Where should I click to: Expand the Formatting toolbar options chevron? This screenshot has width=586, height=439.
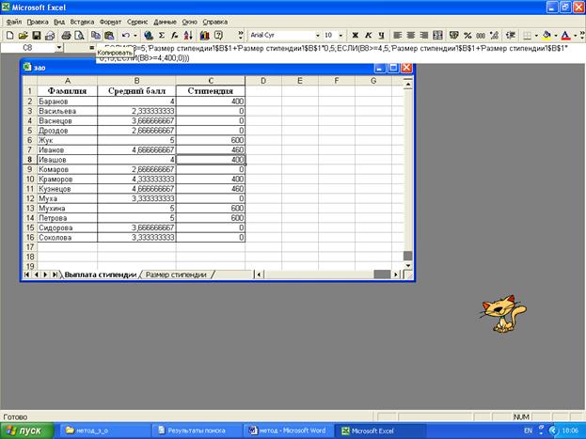582,36
